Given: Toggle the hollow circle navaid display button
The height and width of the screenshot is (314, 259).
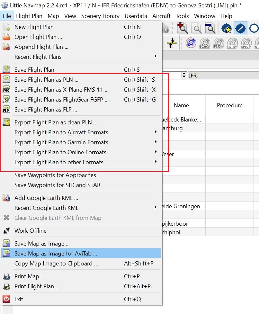Looking at the screenshot, I should (x=254, y=28).
